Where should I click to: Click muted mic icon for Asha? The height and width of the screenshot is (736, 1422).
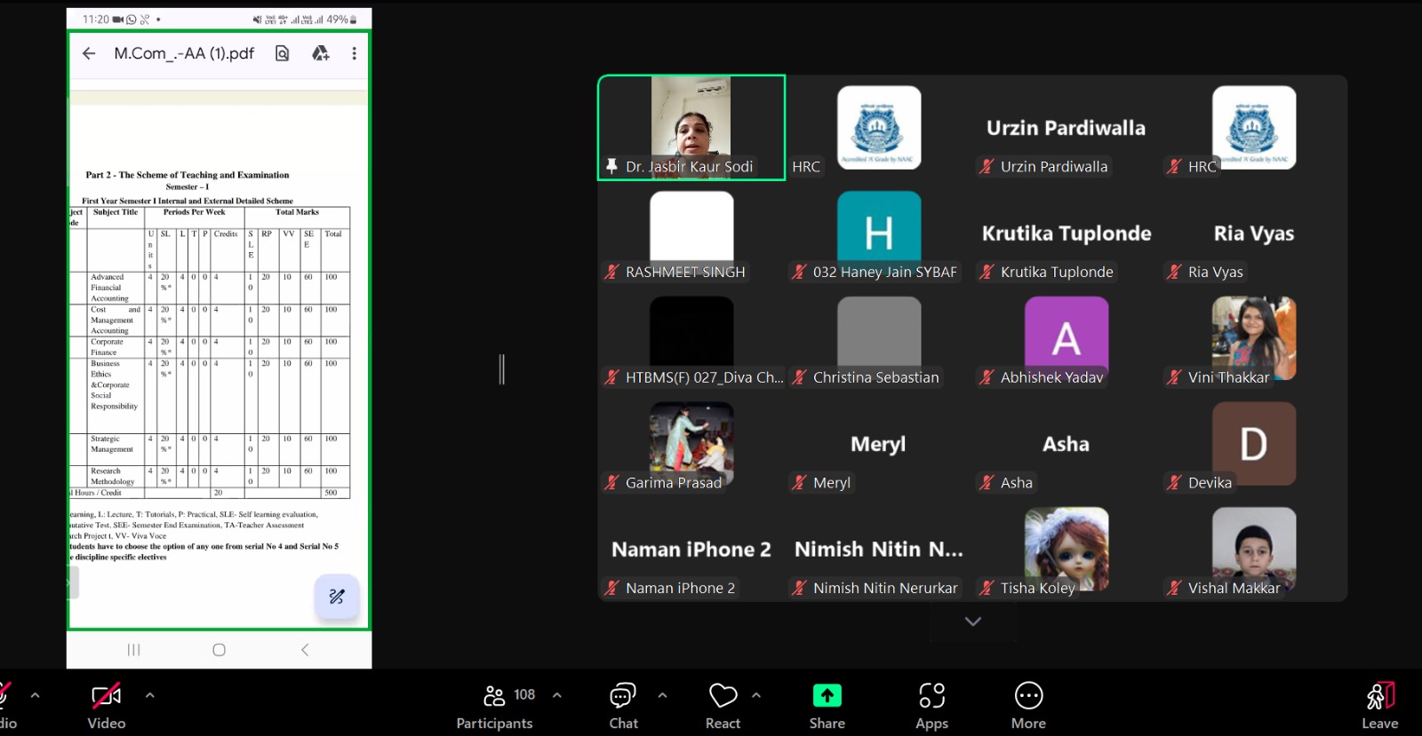pos(987,483)
